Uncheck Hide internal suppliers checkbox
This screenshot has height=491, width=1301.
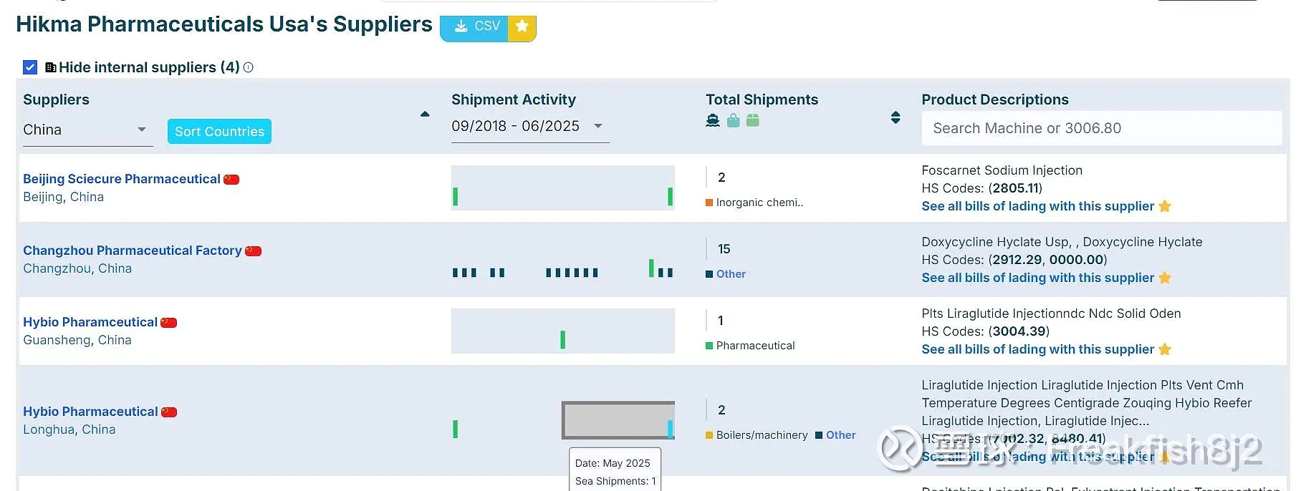[30, 67]
